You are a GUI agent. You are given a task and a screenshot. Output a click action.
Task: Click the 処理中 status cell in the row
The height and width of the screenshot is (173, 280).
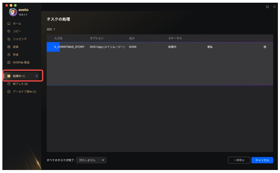point(172,47)
